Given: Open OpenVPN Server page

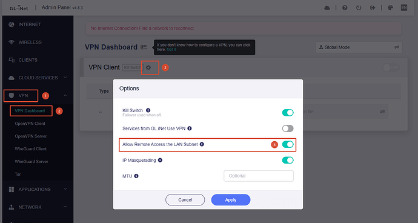Looking at the screenshot, I should point(31,136).
